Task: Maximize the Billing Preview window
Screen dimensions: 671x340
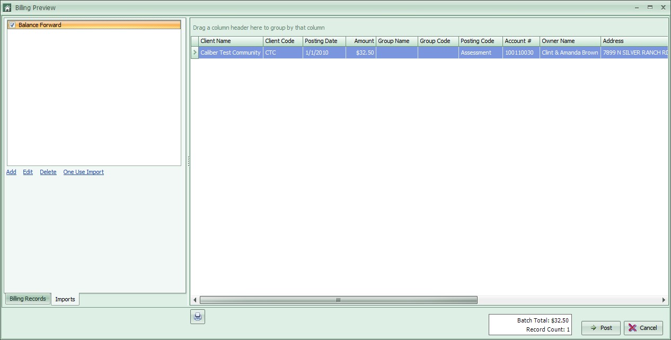Action: click(650, 7)
